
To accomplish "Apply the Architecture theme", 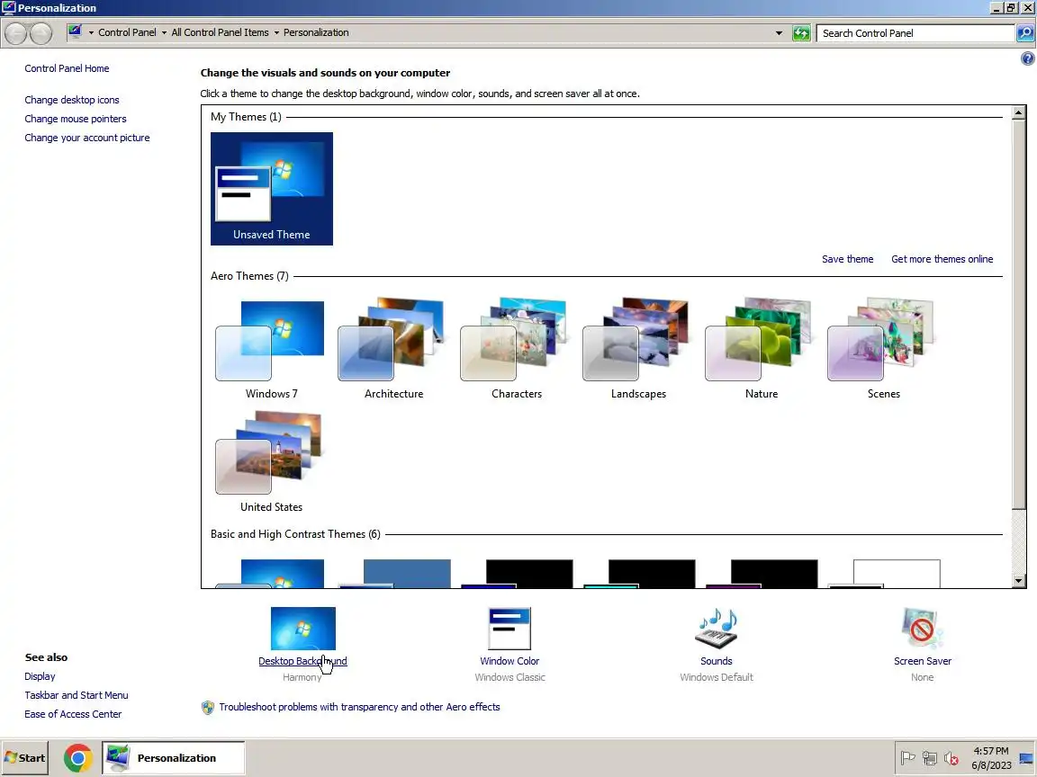I will (x=393, y=349).
